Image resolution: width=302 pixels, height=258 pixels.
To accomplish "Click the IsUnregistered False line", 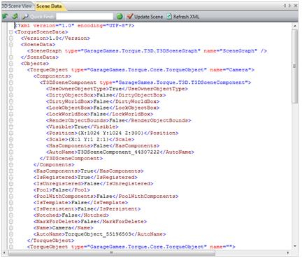I will coord(94,183).
